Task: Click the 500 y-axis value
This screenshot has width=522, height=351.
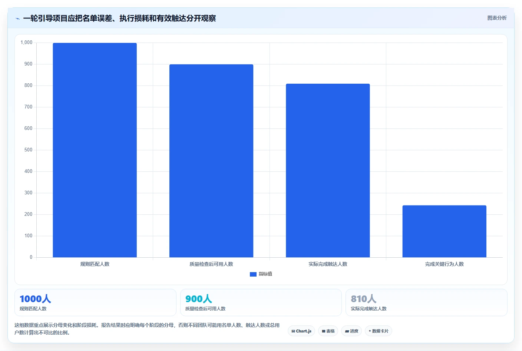Action: [28, 150]
